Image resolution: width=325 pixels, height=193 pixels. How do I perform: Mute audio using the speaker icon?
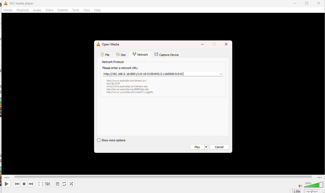pyautogui.click(x=300, y=186)
